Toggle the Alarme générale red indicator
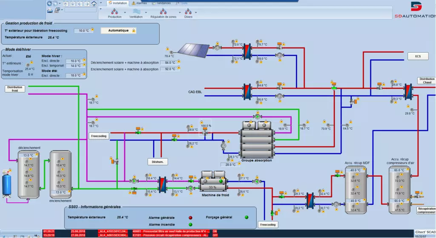Screen dimensions: 436x238 pyautogui.click(x=190, y=218)
